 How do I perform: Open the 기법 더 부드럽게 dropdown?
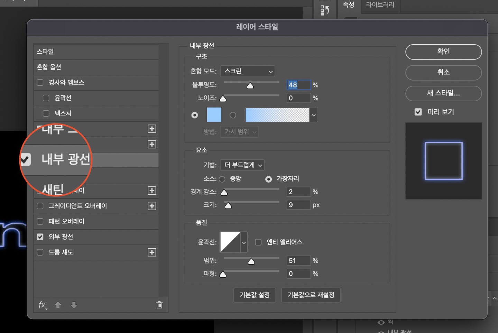[x=242, y=165]
